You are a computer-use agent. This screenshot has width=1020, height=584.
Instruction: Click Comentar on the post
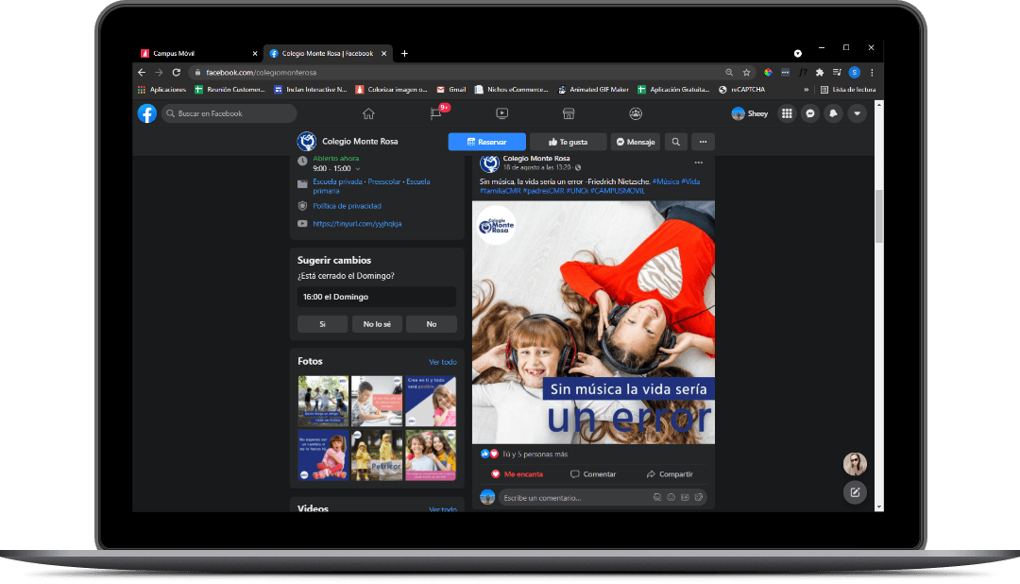(x=593, y=474)
